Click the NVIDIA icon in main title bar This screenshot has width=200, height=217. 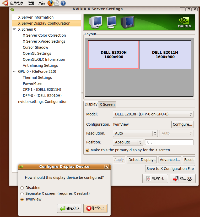12,9
